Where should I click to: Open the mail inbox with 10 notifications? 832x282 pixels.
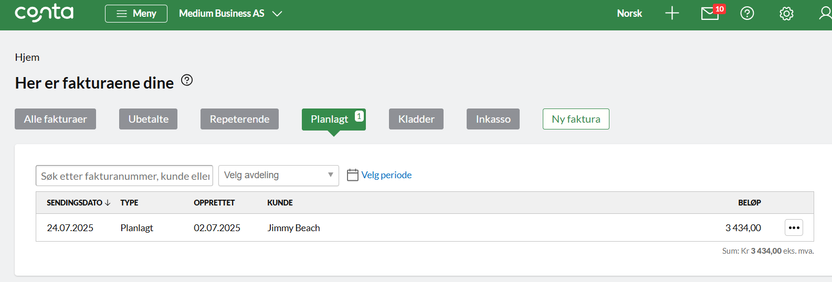(x=712, y=13)
